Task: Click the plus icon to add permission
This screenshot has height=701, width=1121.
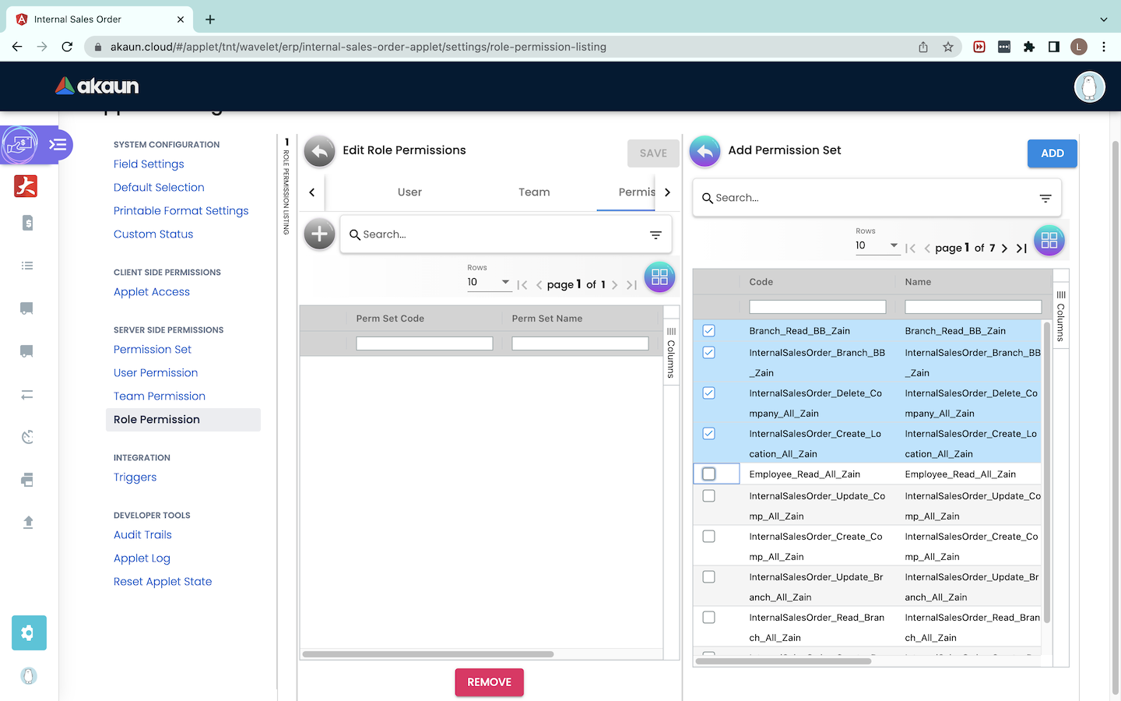Action: click(319, 234)
